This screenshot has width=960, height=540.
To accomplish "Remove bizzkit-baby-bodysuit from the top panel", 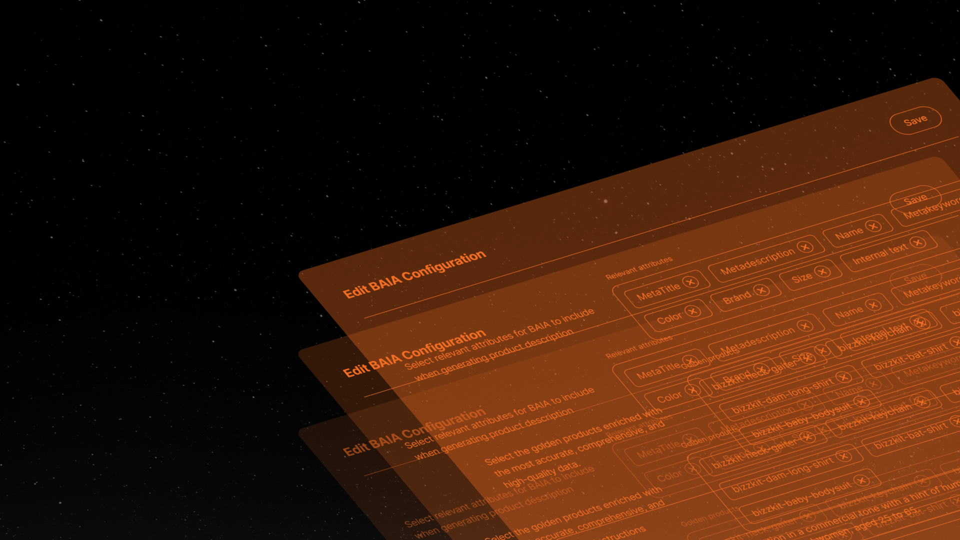I will click(861, 401).
